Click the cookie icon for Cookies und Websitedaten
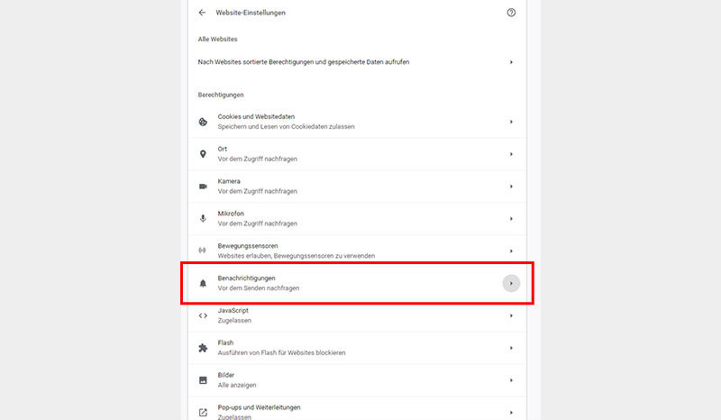The image size is (721, 420). 203,122
